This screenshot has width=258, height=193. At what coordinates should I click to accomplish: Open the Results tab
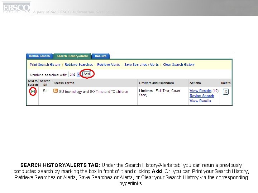click(101, 56)
